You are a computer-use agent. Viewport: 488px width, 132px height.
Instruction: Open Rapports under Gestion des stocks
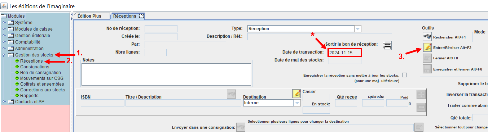click(x=29, y=96)
